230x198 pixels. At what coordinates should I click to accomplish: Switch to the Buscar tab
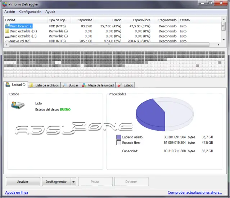pos(71,85)
